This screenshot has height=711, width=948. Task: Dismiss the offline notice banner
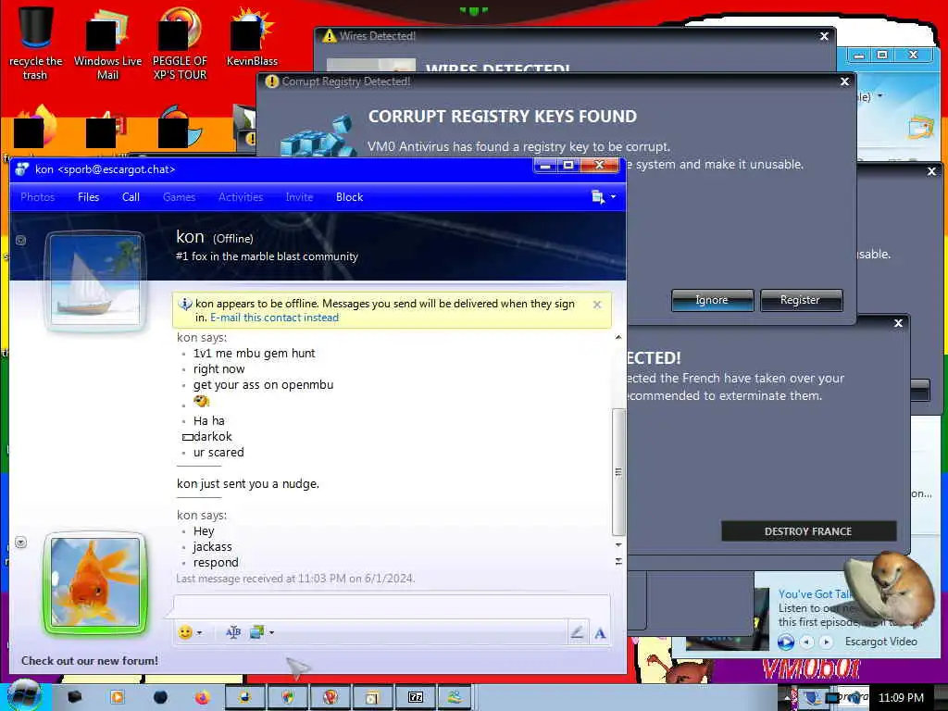tap(597, 305)
